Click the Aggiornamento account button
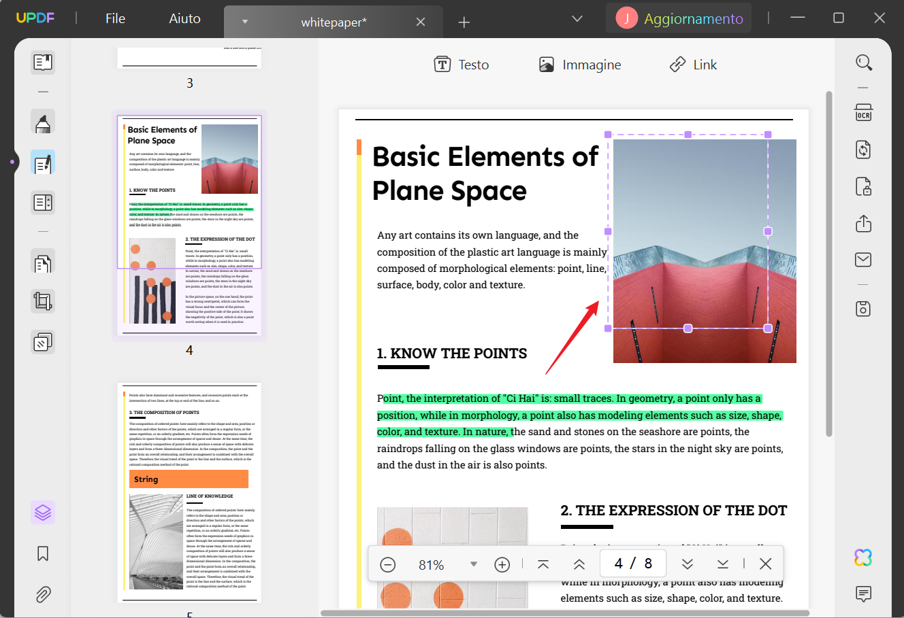Viewport: 904px width, 618px height. 679,18
